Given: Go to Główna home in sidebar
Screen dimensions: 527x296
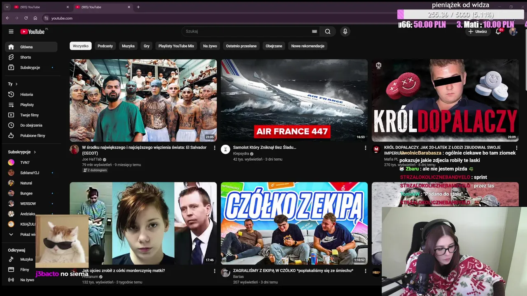Looking at the screenshot, I should [x=31, y=47].
